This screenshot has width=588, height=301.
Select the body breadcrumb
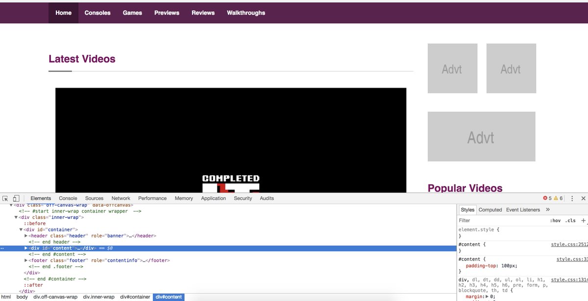22,297
